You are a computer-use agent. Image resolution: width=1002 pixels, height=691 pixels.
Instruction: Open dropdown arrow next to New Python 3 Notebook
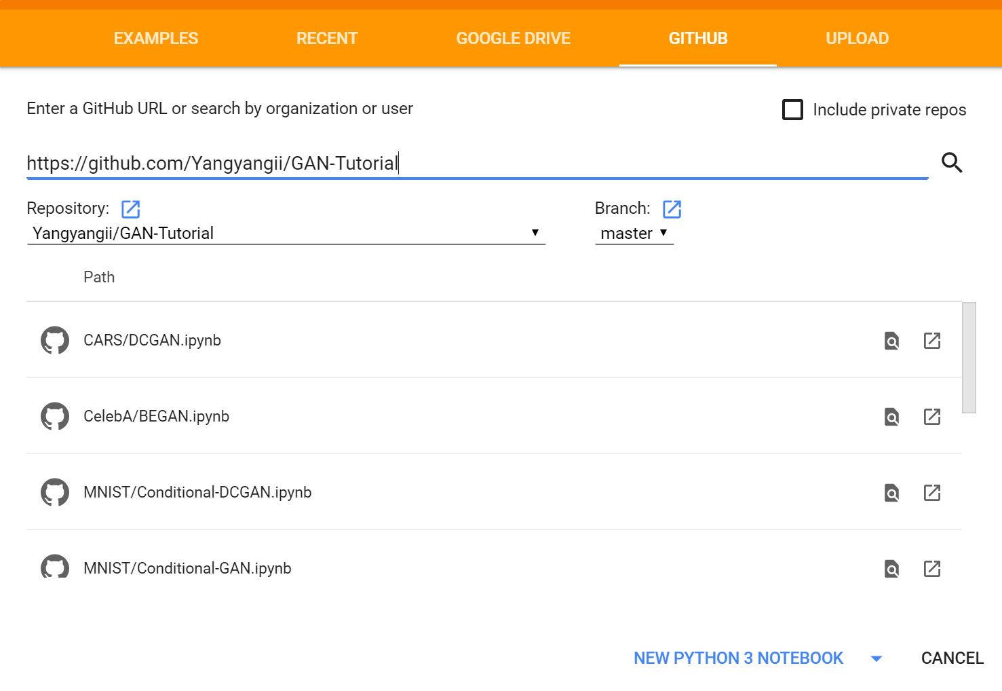876,658
